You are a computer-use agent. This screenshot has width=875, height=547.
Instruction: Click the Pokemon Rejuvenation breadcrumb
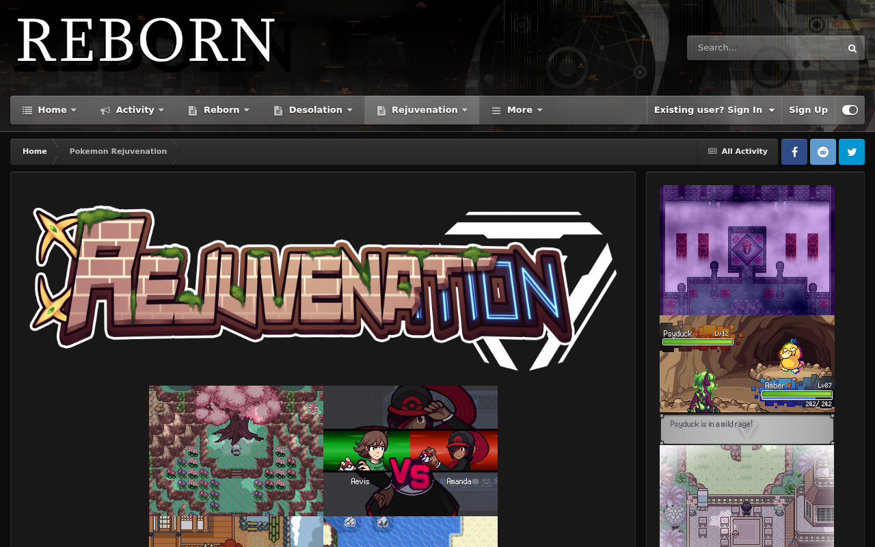pos(118,152)
